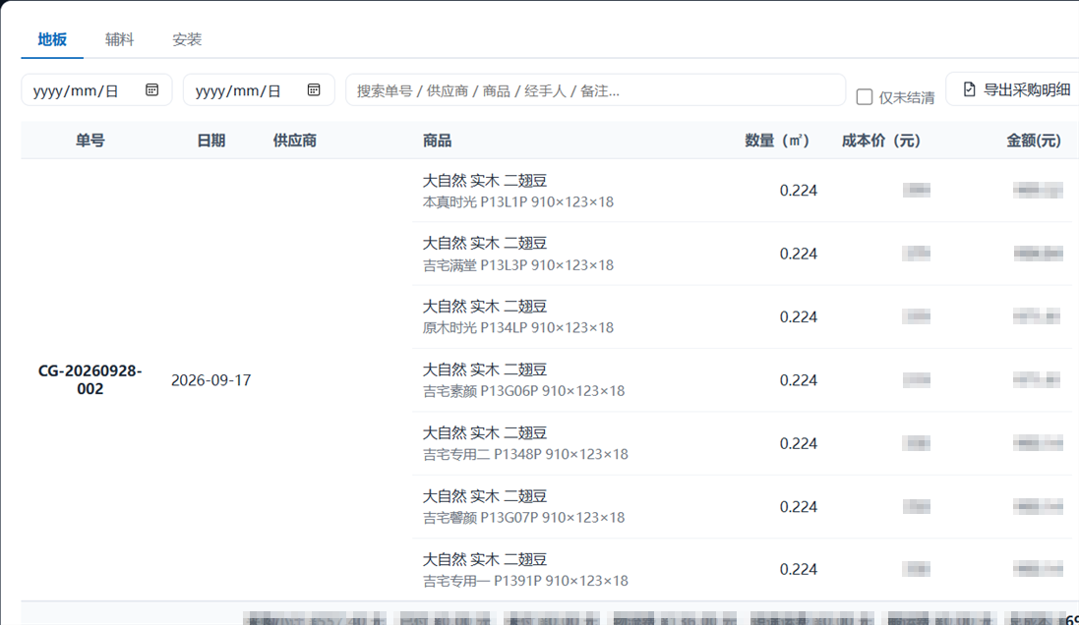Screen dimensions: 1079x625
Task: Click quantity 0.224 in the 吉宅满堂 row
Action: pos(799,254)
